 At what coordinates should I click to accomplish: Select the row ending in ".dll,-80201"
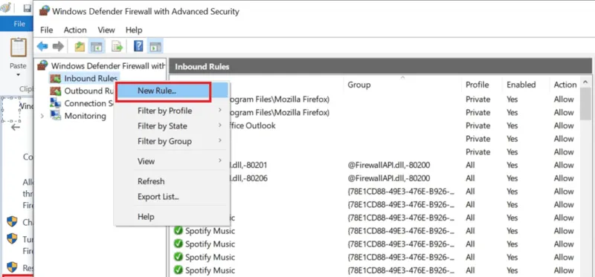point(375,165)
